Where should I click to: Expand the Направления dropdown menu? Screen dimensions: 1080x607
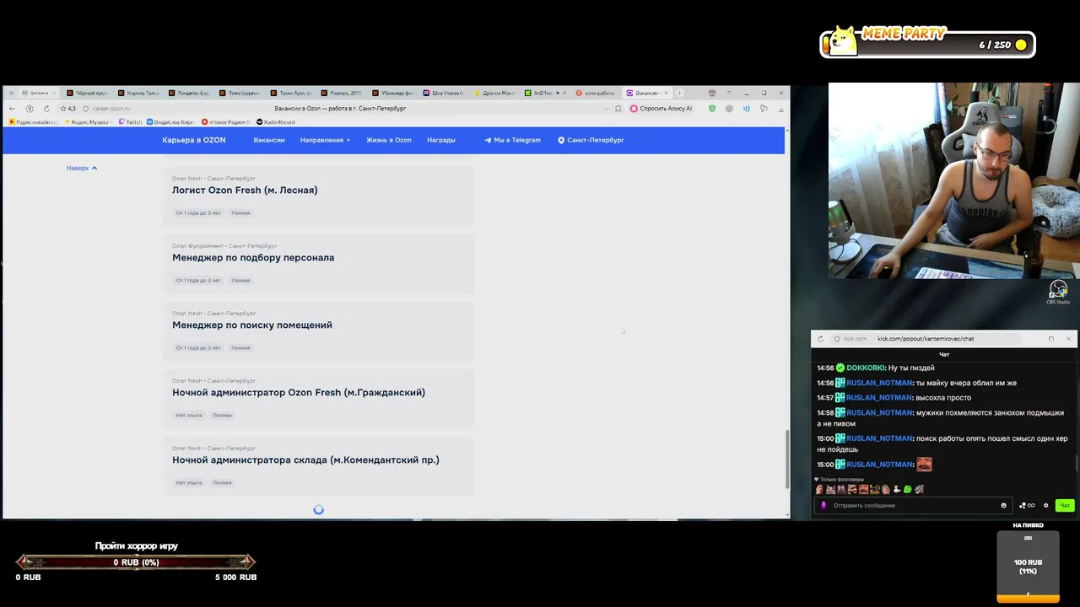pos(325,140)
